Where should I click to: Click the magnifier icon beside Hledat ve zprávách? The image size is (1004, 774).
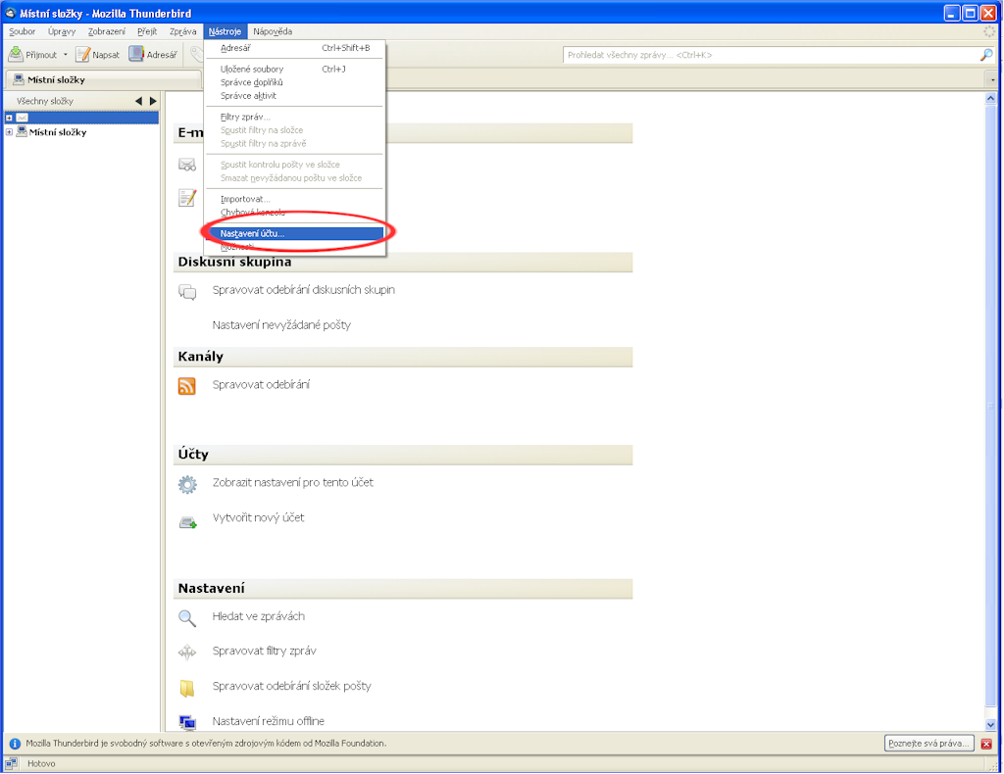point(187,618)
